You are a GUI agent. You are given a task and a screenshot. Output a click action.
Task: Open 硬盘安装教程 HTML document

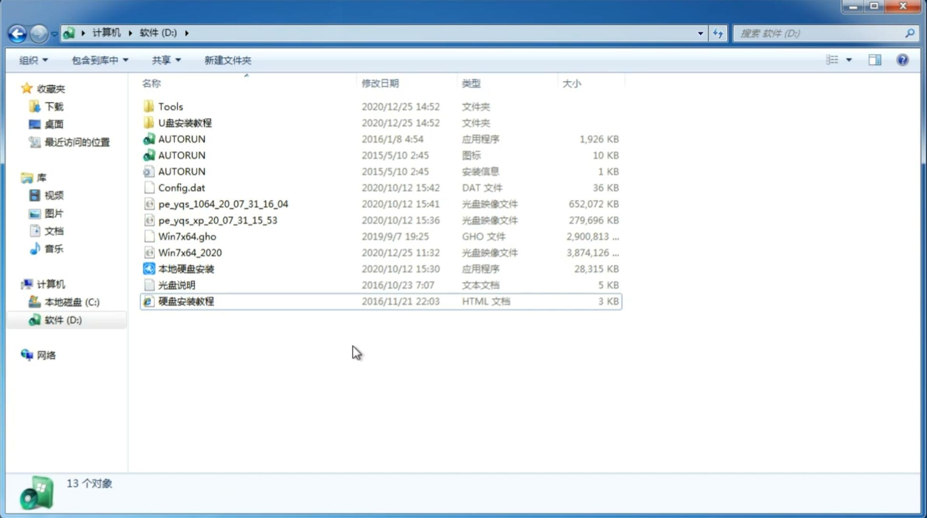[185, 301]
